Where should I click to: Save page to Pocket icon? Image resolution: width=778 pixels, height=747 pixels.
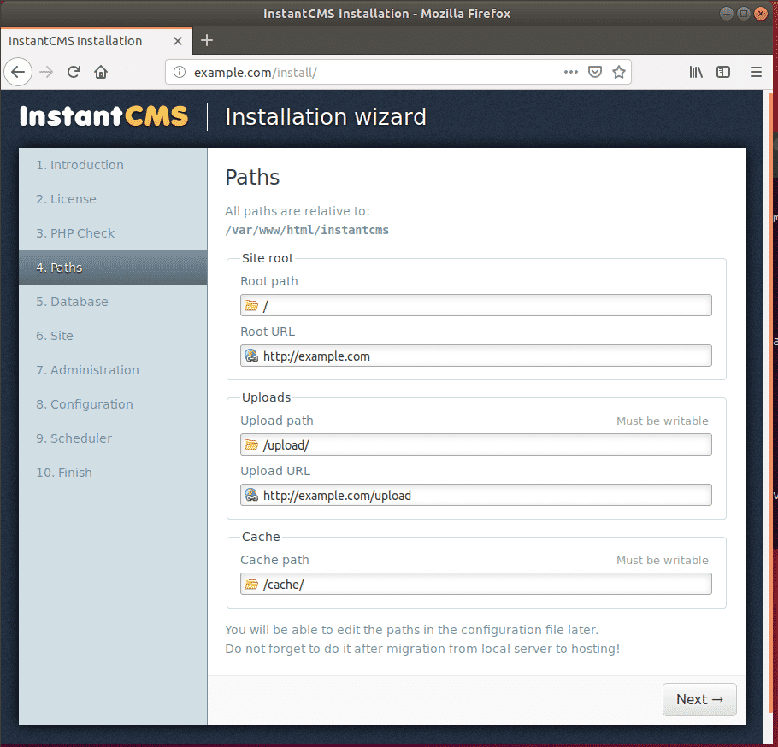[595, 72]
